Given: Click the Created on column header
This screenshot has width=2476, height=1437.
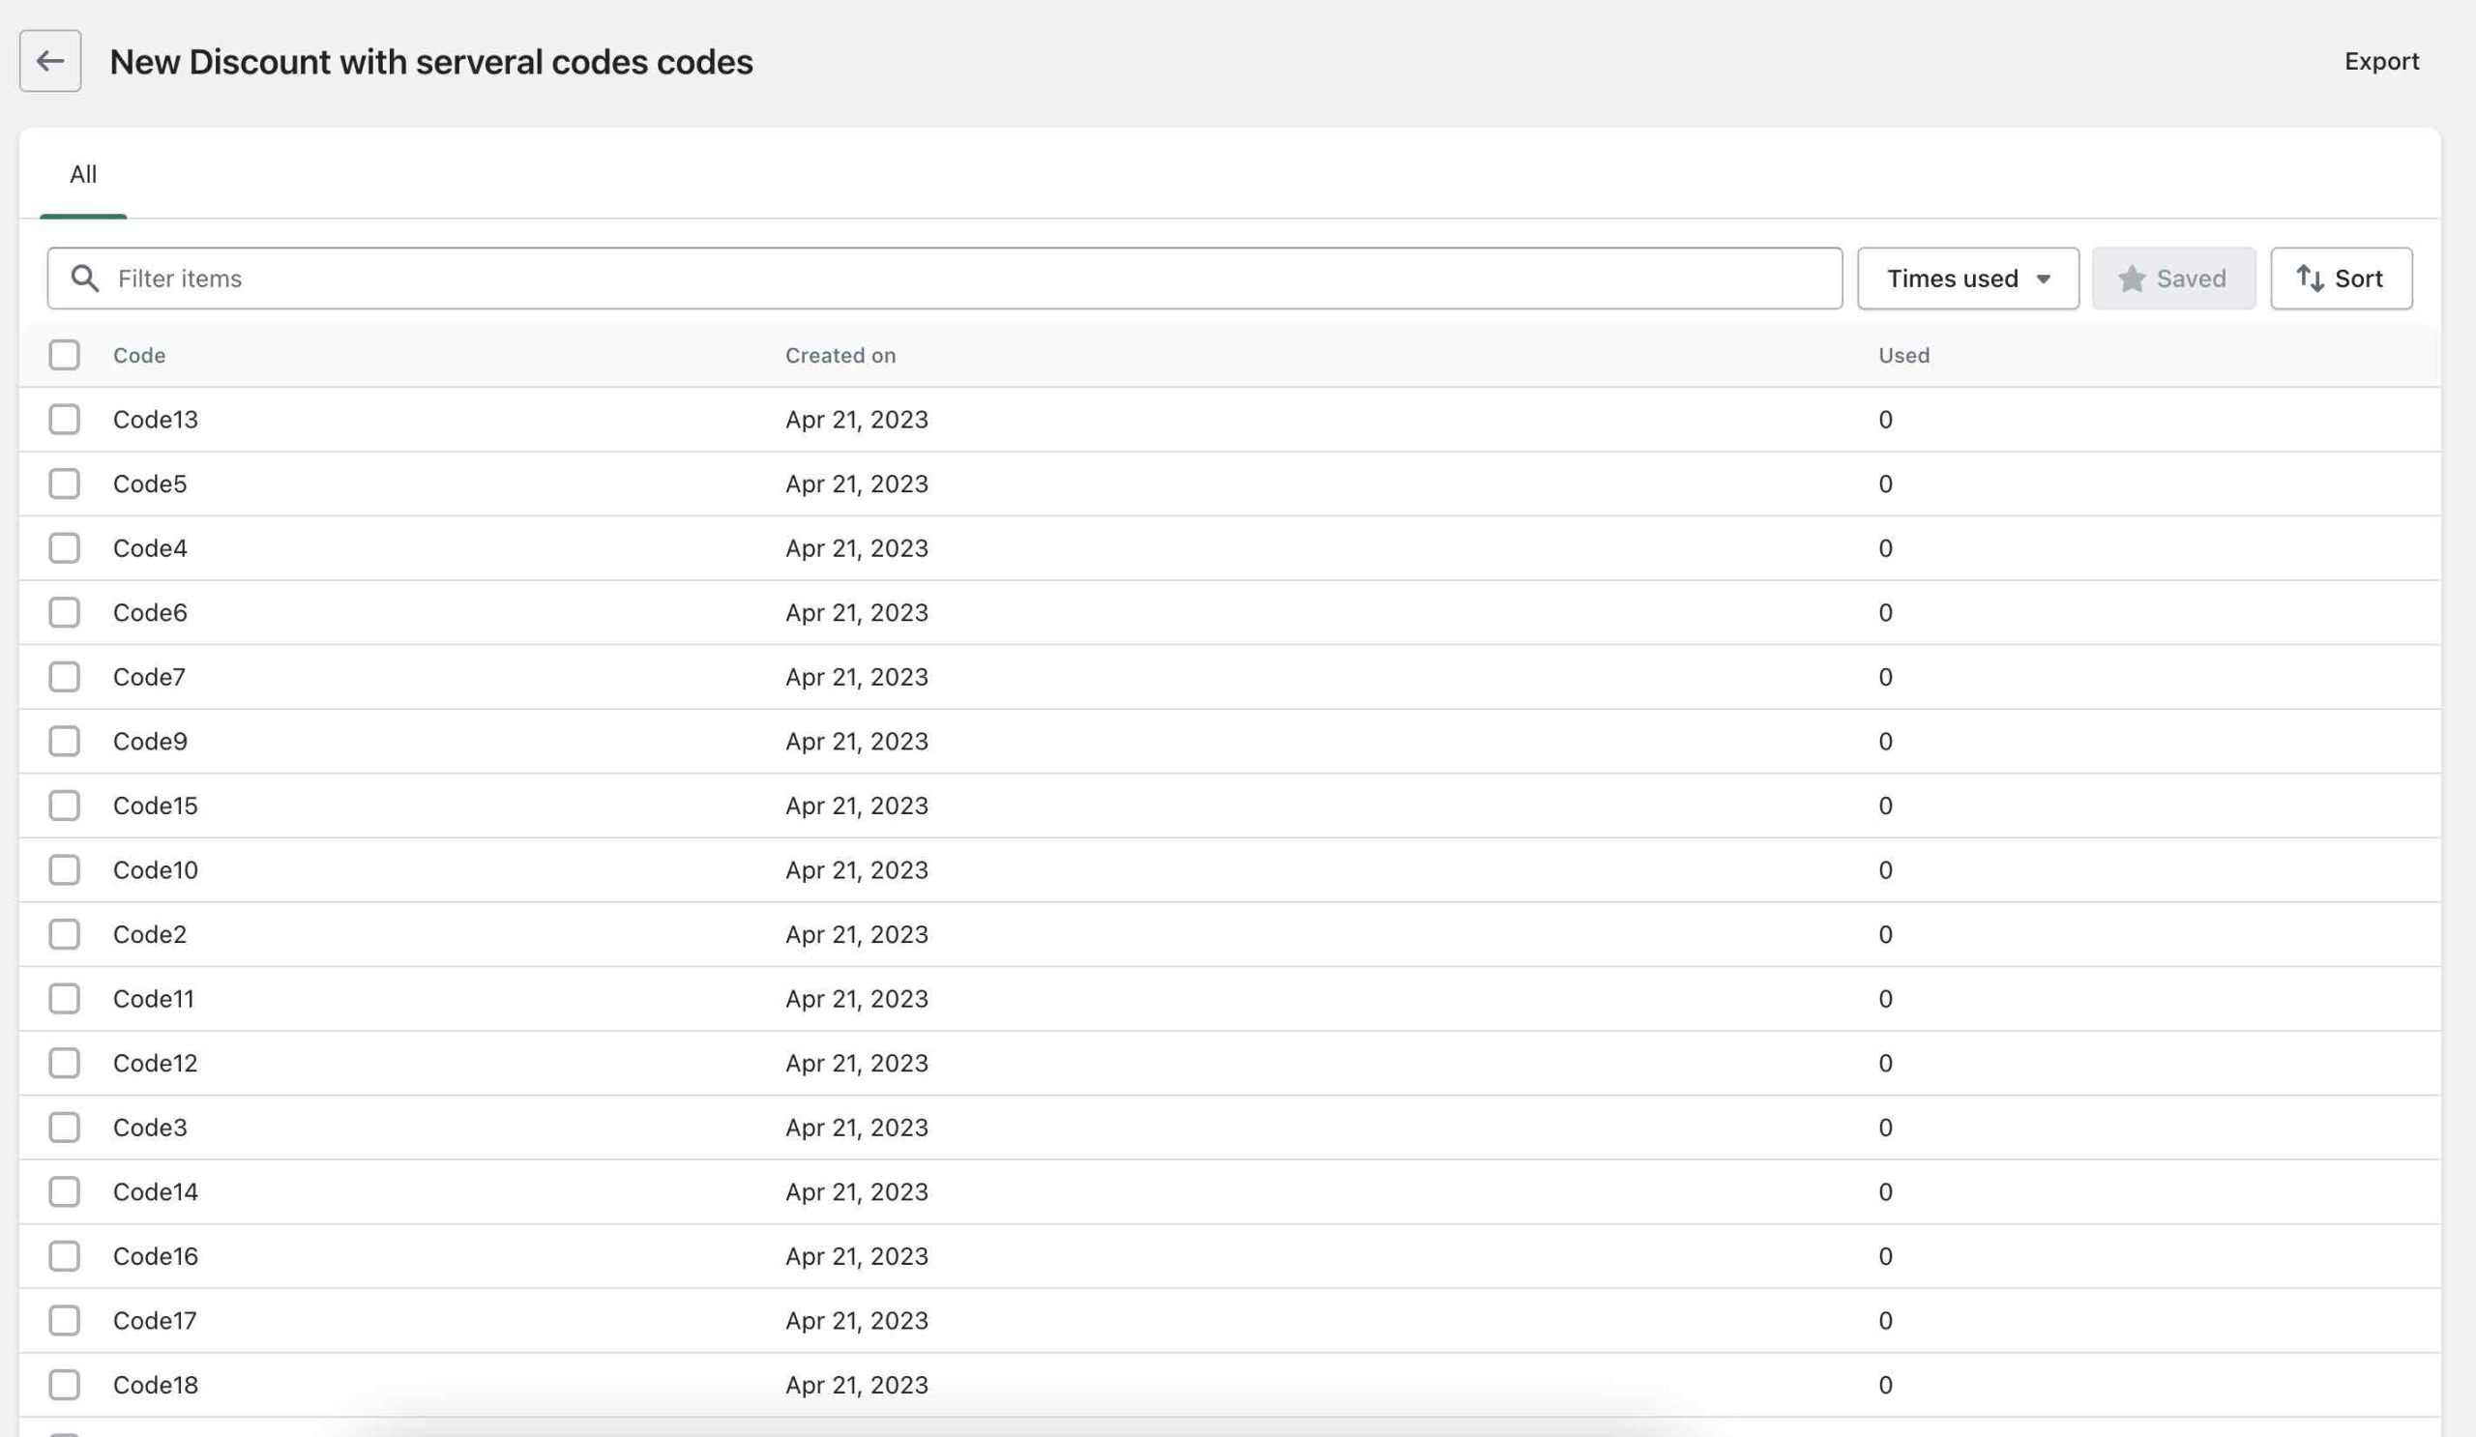Looking at the screenshot, I should 840,356.
